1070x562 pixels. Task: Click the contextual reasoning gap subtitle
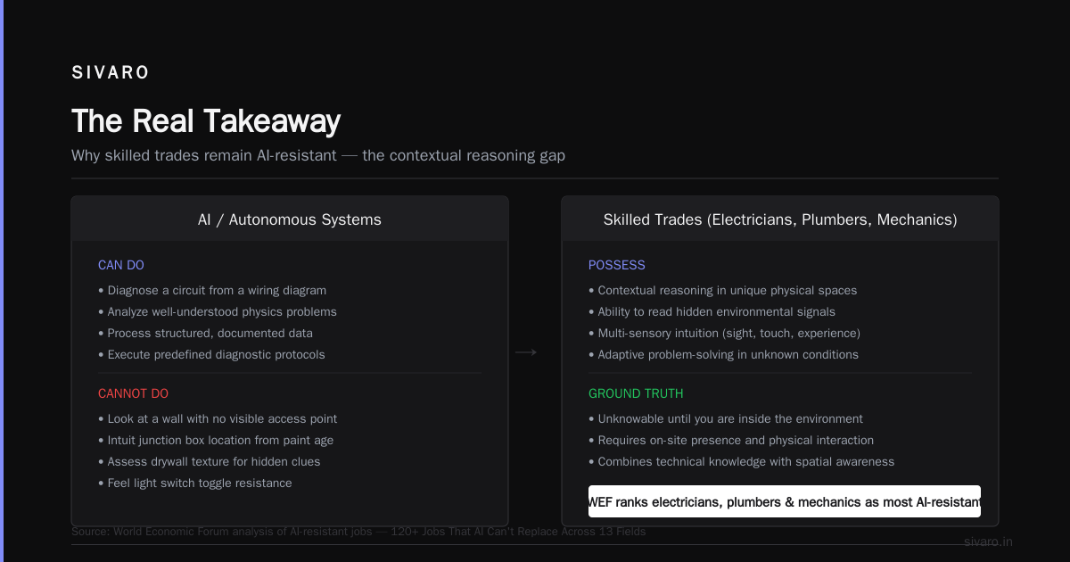318,155
